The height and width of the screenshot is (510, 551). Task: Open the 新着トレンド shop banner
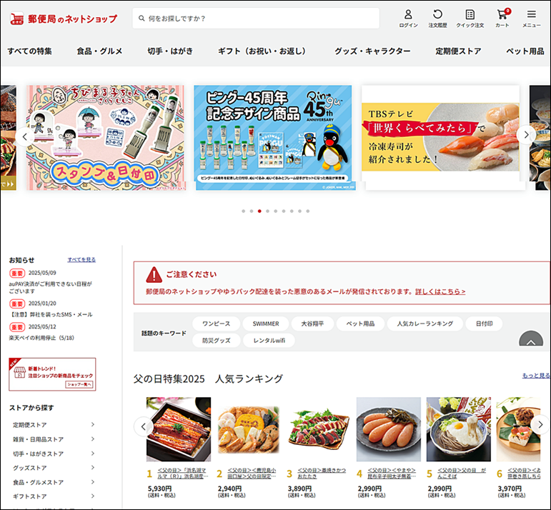pos(52,374)
